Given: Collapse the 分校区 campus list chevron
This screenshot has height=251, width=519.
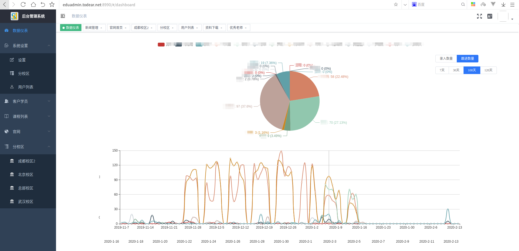Looking at the screenshot, I should pos(49,146).
